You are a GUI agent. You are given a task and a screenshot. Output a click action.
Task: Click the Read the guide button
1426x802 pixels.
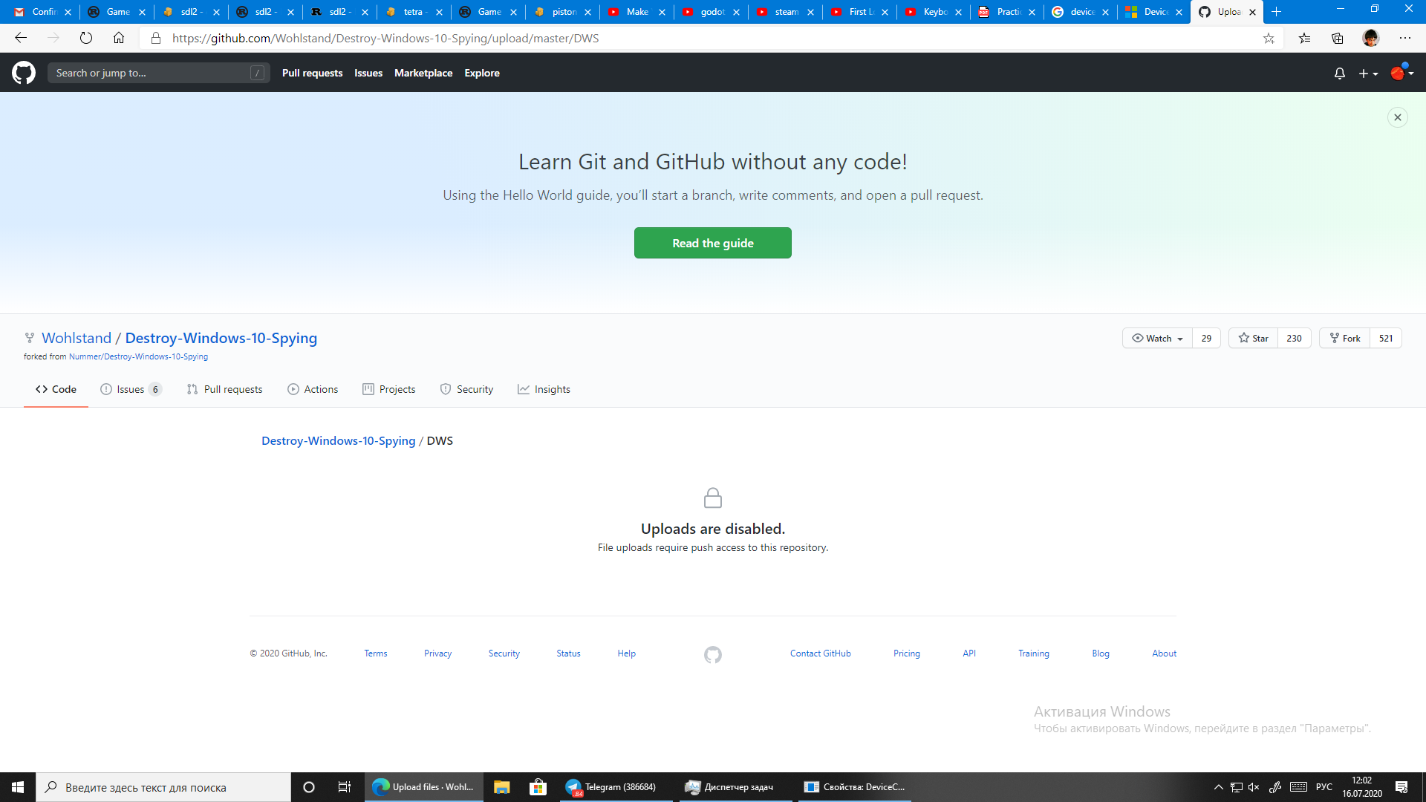point(713,243)
